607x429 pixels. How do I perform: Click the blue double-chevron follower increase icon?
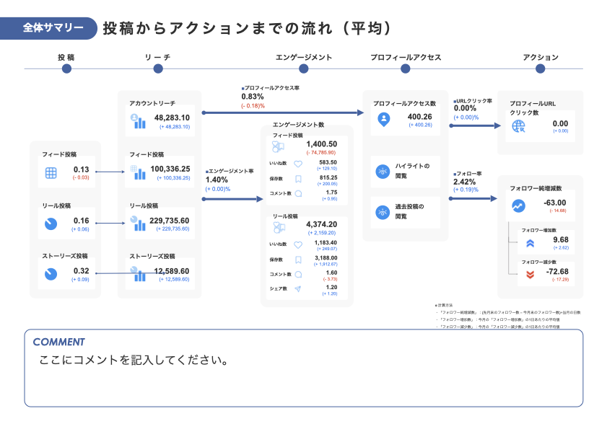point(529,242)
